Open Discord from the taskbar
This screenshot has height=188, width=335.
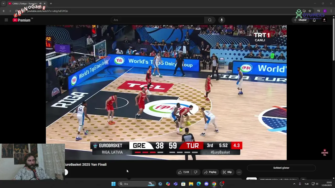pyautogui.click(x=206, y=184)
